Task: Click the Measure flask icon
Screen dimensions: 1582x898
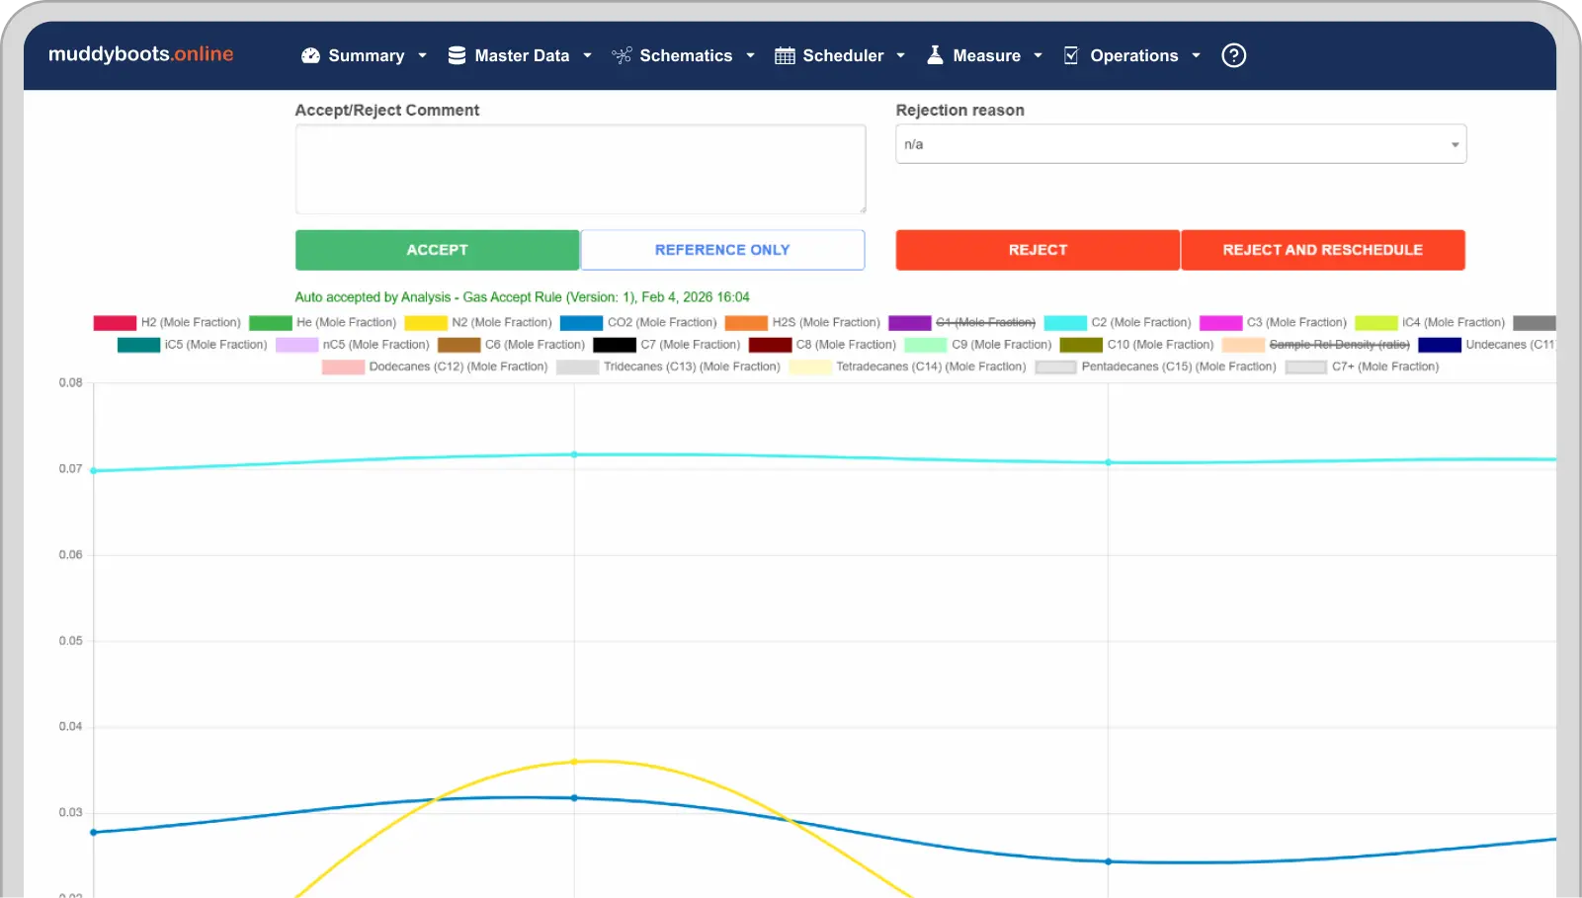Action: [x=935, y=55]
